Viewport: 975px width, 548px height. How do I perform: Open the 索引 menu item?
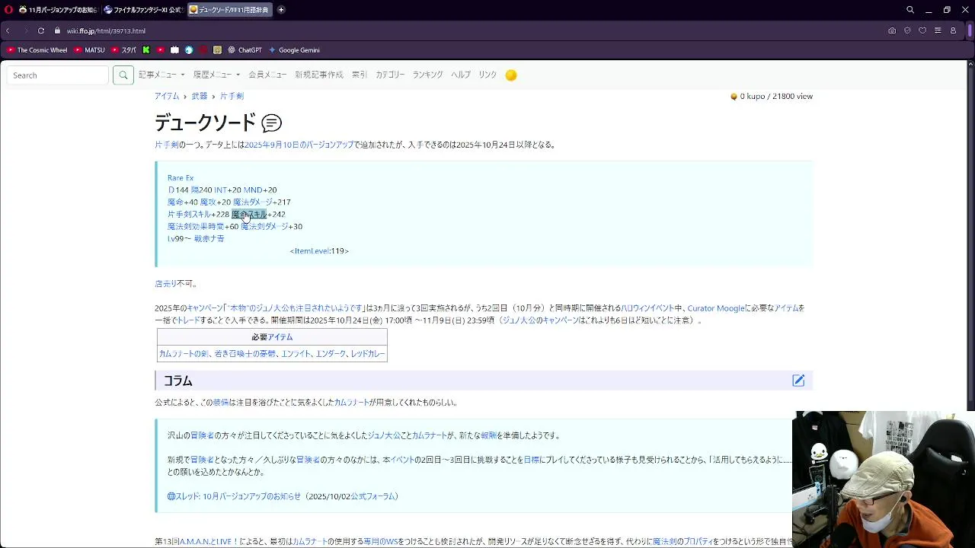tap(359, 75)
